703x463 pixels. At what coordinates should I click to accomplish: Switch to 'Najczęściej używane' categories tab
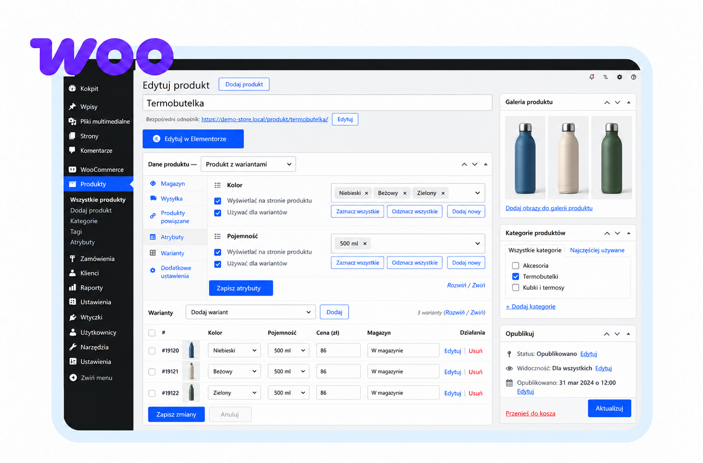coord(597,250)
